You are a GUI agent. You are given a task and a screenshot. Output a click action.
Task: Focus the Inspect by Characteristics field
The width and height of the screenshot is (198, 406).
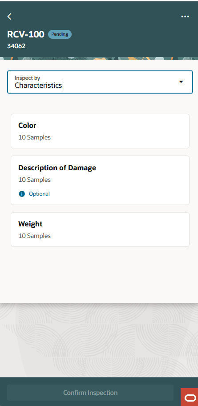pyautogui.click(x=100, y=82)
